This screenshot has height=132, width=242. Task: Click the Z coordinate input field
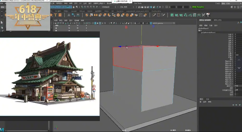(x=186, y=7)
